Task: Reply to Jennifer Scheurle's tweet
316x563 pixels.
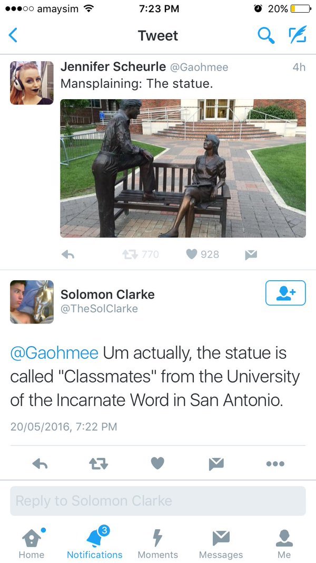Action: click(68, 254)
